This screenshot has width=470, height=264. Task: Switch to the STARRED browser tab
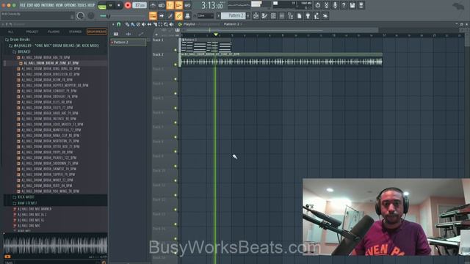(x=75, y=32)
